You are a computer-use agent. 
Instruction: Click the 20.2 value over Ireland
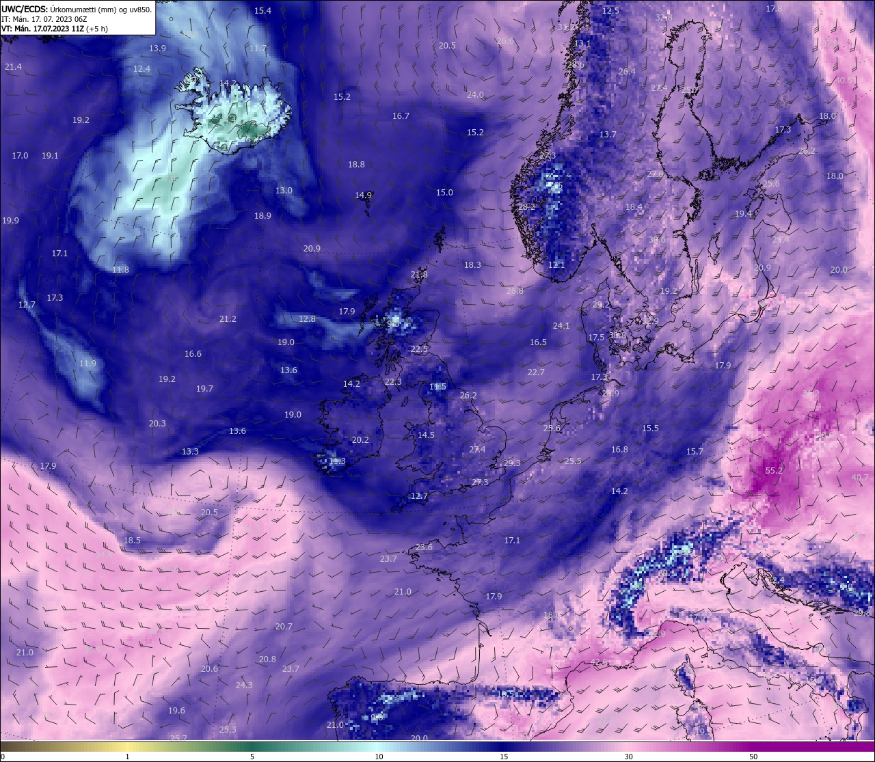click(360, 440)
